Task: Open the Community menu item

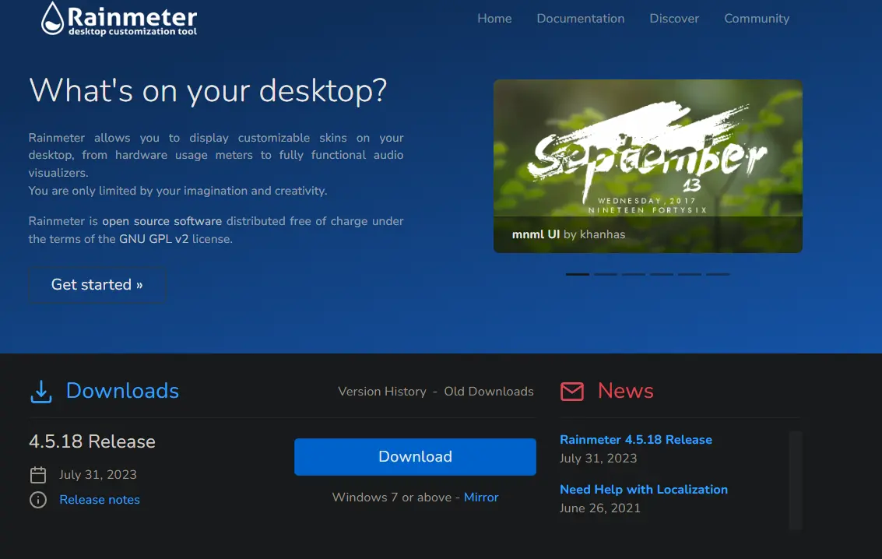Action: (x=757, y=19)
